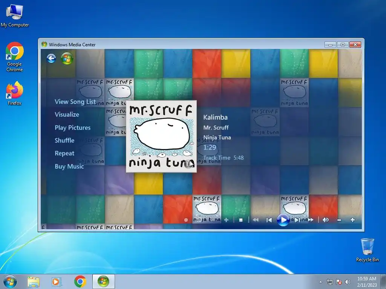The height and width of the screenshot is (289, 386).
Task: Toggle Repeat mode
Action: tap(64, 154)
